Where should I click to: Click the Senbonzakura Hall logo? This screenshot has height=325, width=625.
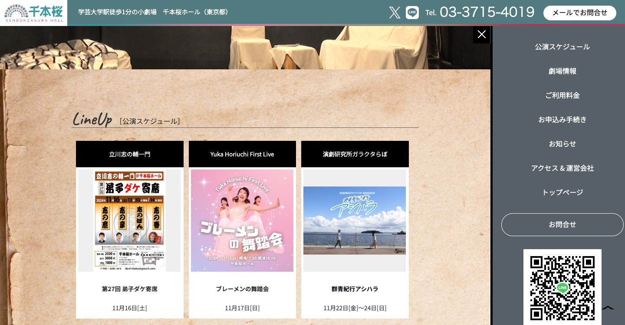[x=34, y=13]
